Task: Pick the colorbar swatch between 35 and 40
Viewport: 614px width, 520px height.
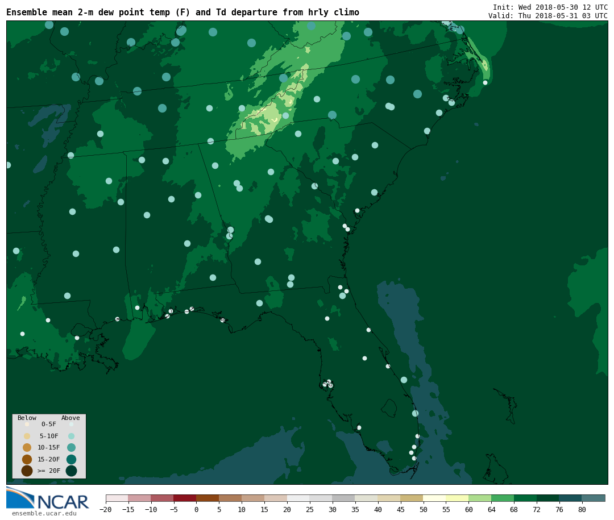Action: tap(367, 498)
